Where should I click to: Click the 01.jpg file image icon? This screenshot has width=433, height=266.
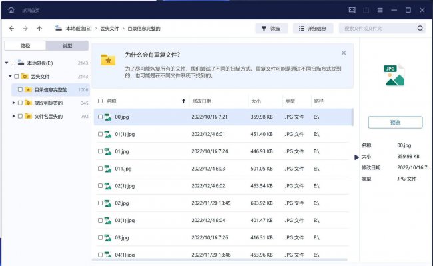(108, 151)
